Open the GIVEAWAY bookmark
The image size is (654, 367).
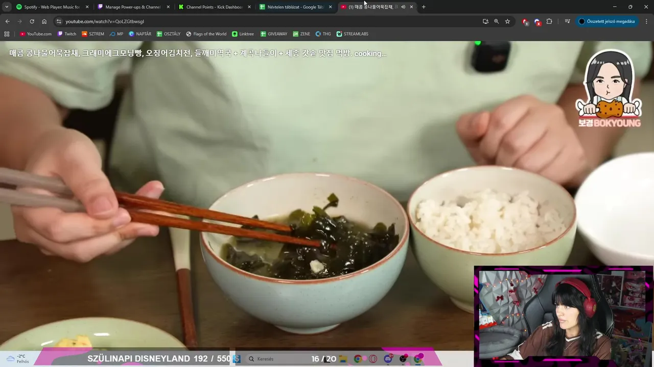[274, 34]
